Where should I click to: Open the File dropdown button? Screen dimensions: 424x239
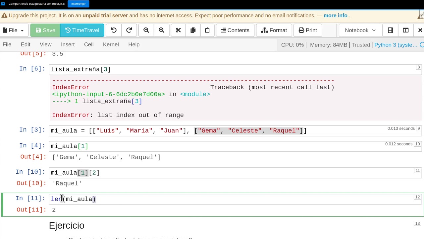click(13, 30)
